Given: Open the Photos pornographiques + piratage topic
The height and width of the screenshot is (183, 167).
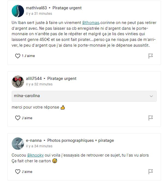Looking at the screenshot, I should (80, 140).
